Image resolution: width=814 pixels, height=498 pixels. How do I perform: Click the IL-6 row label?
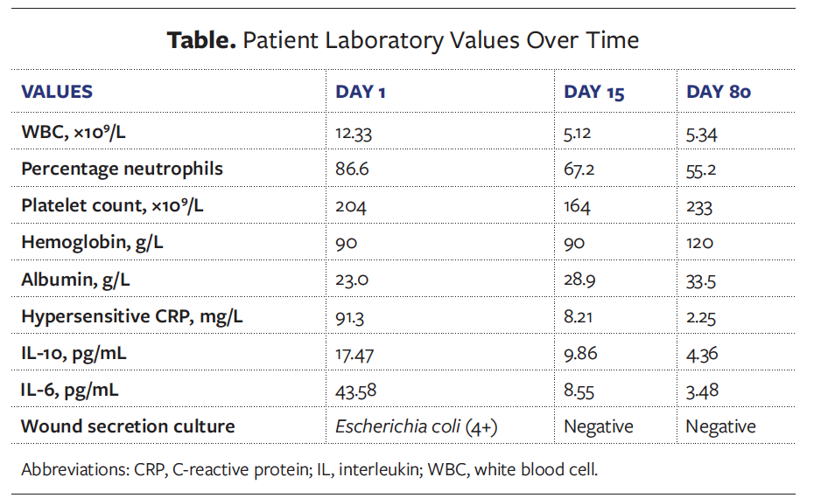(x=70, y=390)
